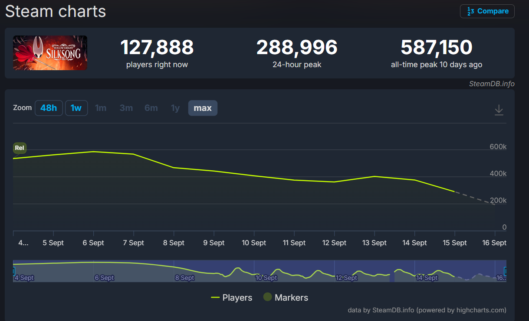This screenshot has width=529, height=321.
Task: Click the Rel release marker flag
Action: (20, 148)
